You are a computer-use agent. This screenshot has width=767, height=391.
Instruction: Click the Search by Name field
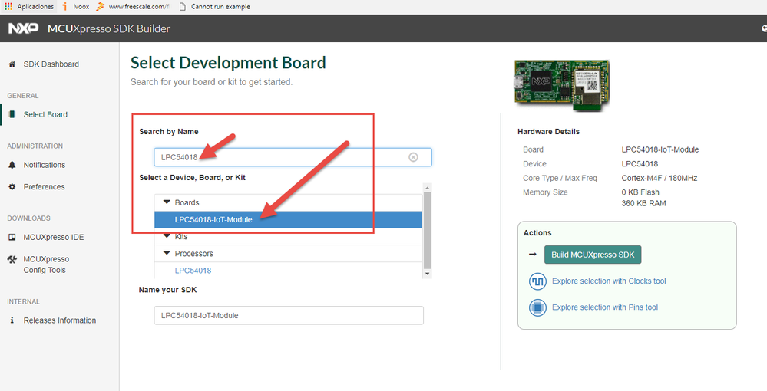click(x=293, y=157)
